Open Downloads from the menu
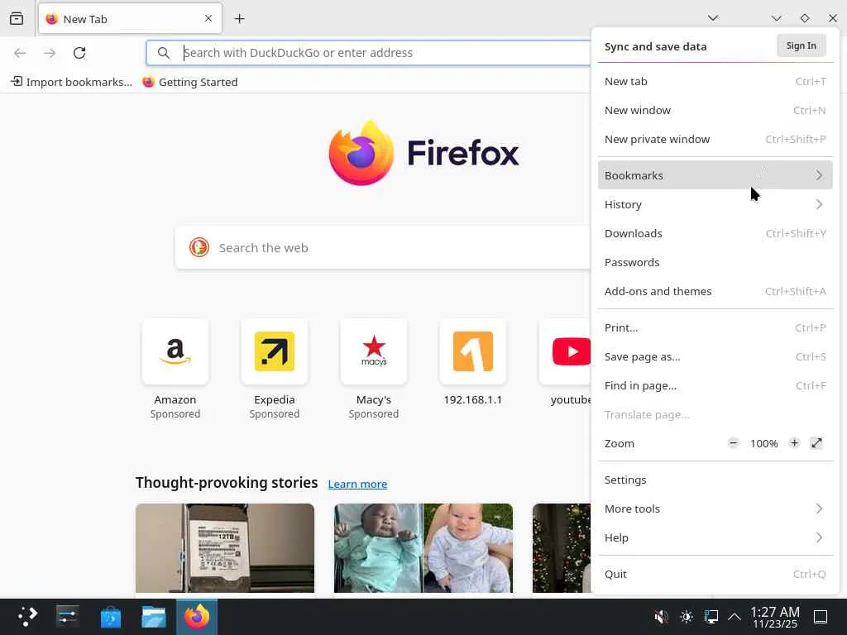 (x=715, y=233)
